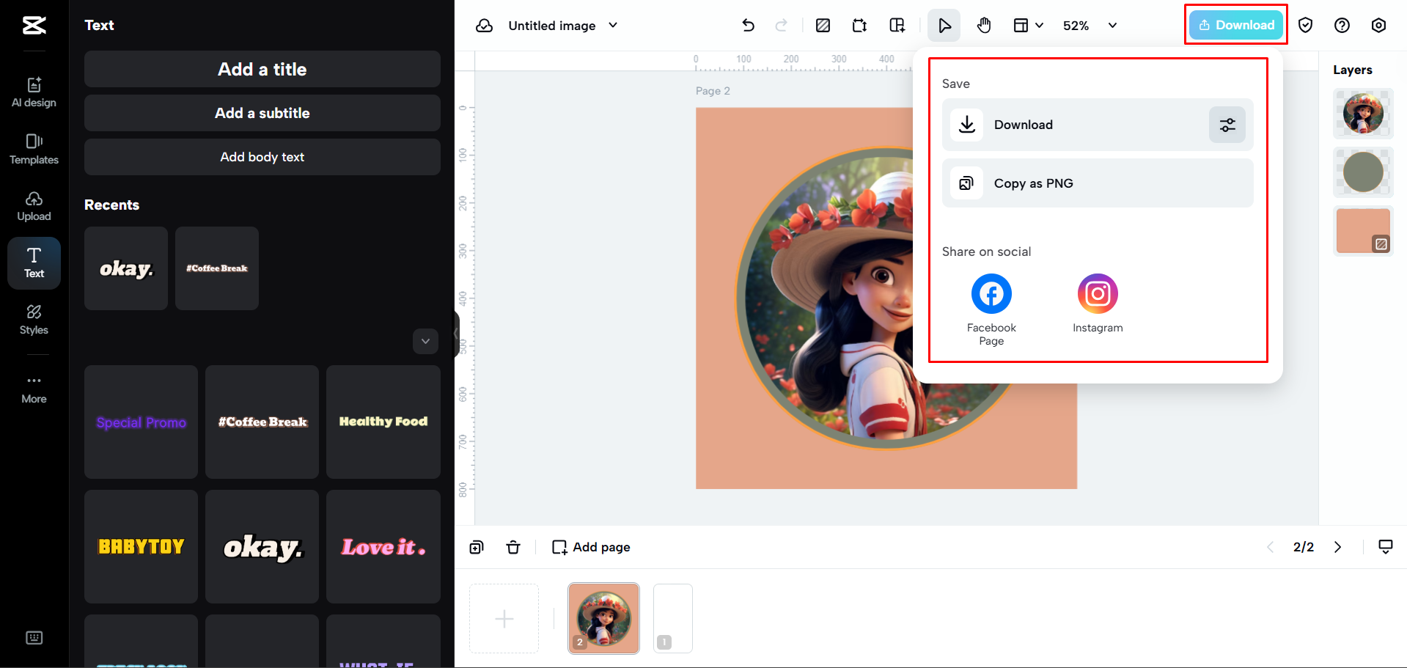The width and height of the screenshot is (1407, 668).
Task: Pick the recent '#Coffee Break' text style
Action: pyautogui.click(x=217, y=268)
